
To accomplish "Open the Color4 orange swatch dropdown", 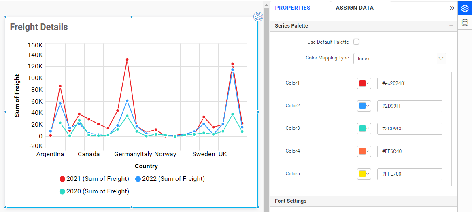I will point(364,151).
